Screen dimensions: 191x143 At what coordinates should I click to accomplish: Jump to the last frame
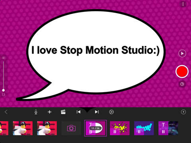click(97, 112)
